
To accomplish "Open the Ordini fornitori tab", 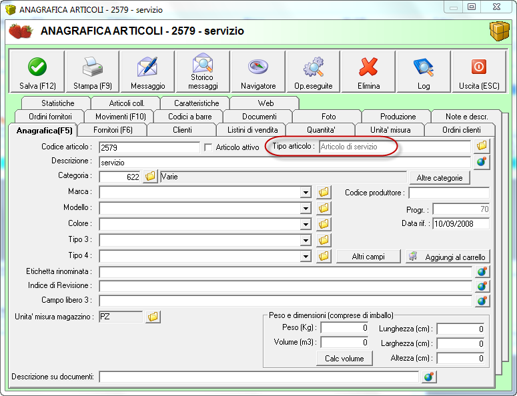I will point(50,116).
